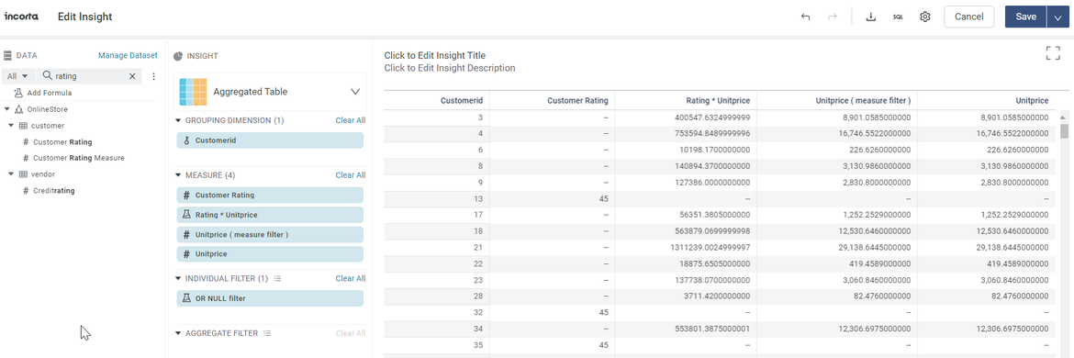Click the download export icon

coord(871,17)
